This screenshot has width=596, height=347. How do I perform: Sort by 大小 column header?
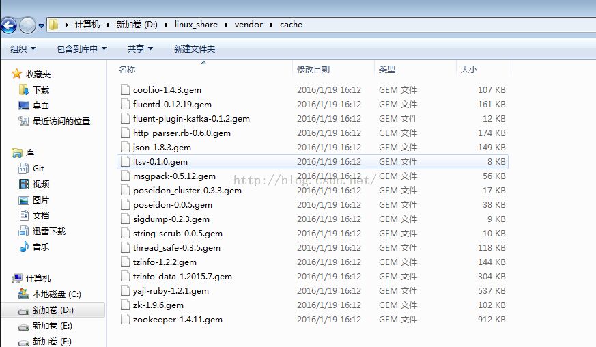[468, 69]
